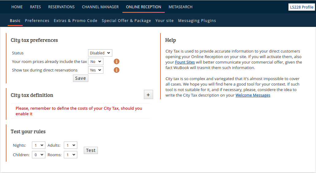Click the Nights: label

pos(19,145)
